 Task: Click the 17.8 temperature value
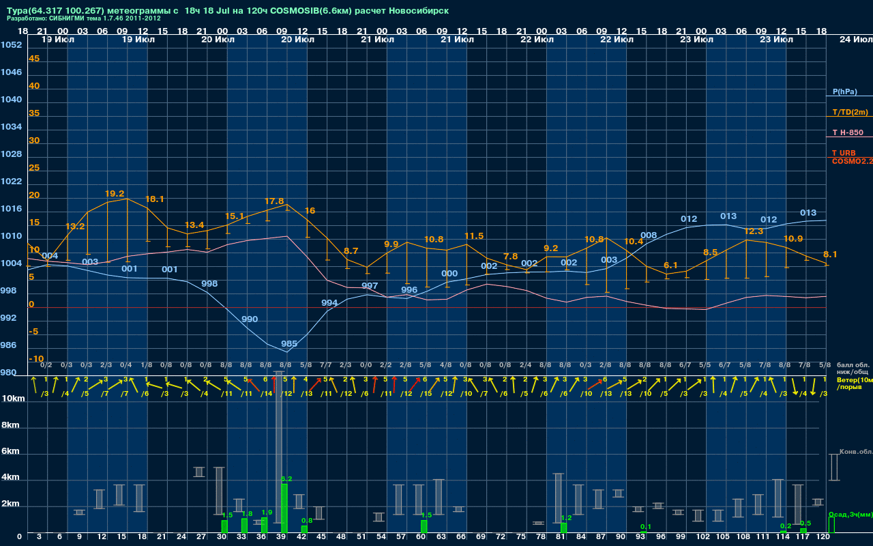pyautogui.click(x=273, y=201)
